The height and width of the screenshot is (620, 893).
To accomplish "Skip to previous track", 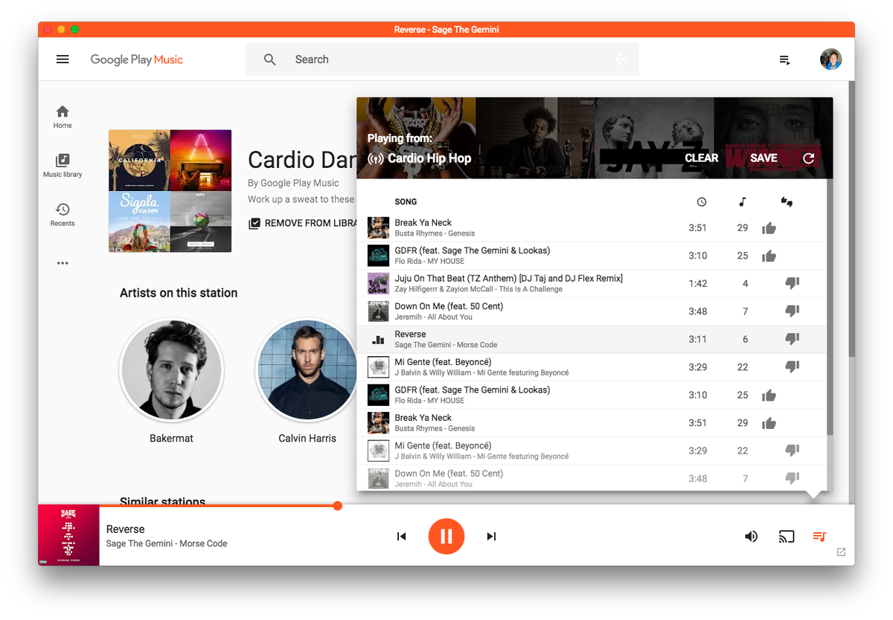I will click(402, 536).
